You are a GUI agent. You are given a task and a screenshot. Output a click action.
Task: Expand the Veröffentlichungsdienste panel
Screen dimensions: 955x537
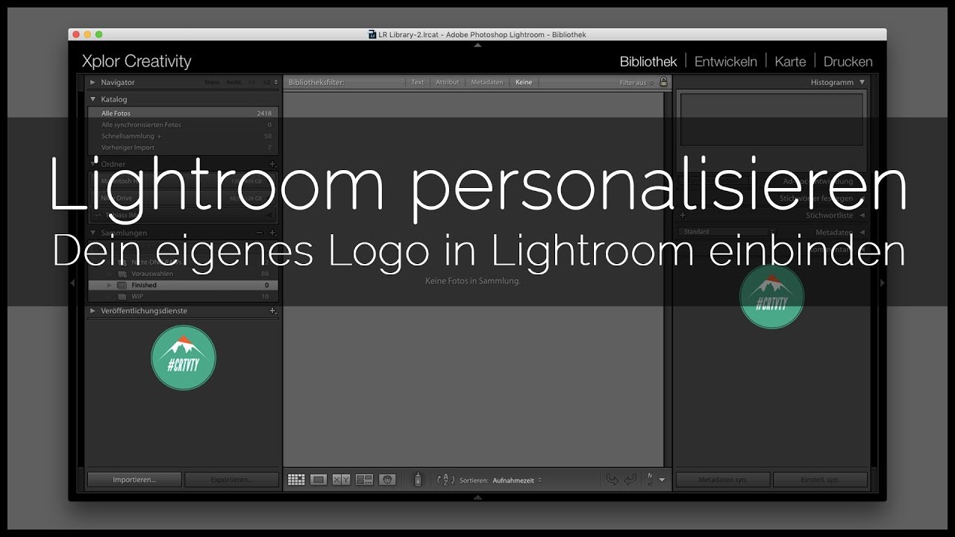pyautogui.click(x=93, y=311)
